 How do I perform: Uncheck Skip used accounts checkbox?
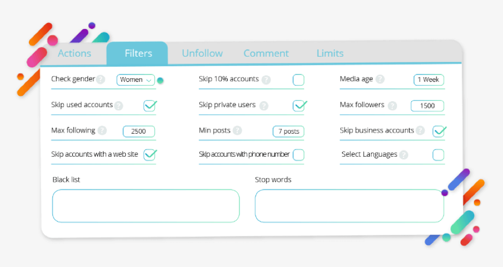[x=149, y=105]
